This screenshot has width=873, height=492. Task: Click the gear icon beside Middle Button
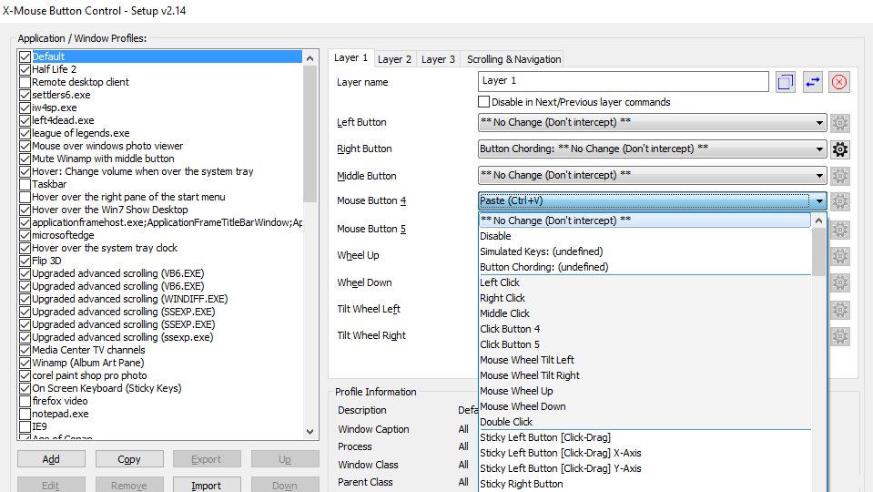tap(840, 176)
